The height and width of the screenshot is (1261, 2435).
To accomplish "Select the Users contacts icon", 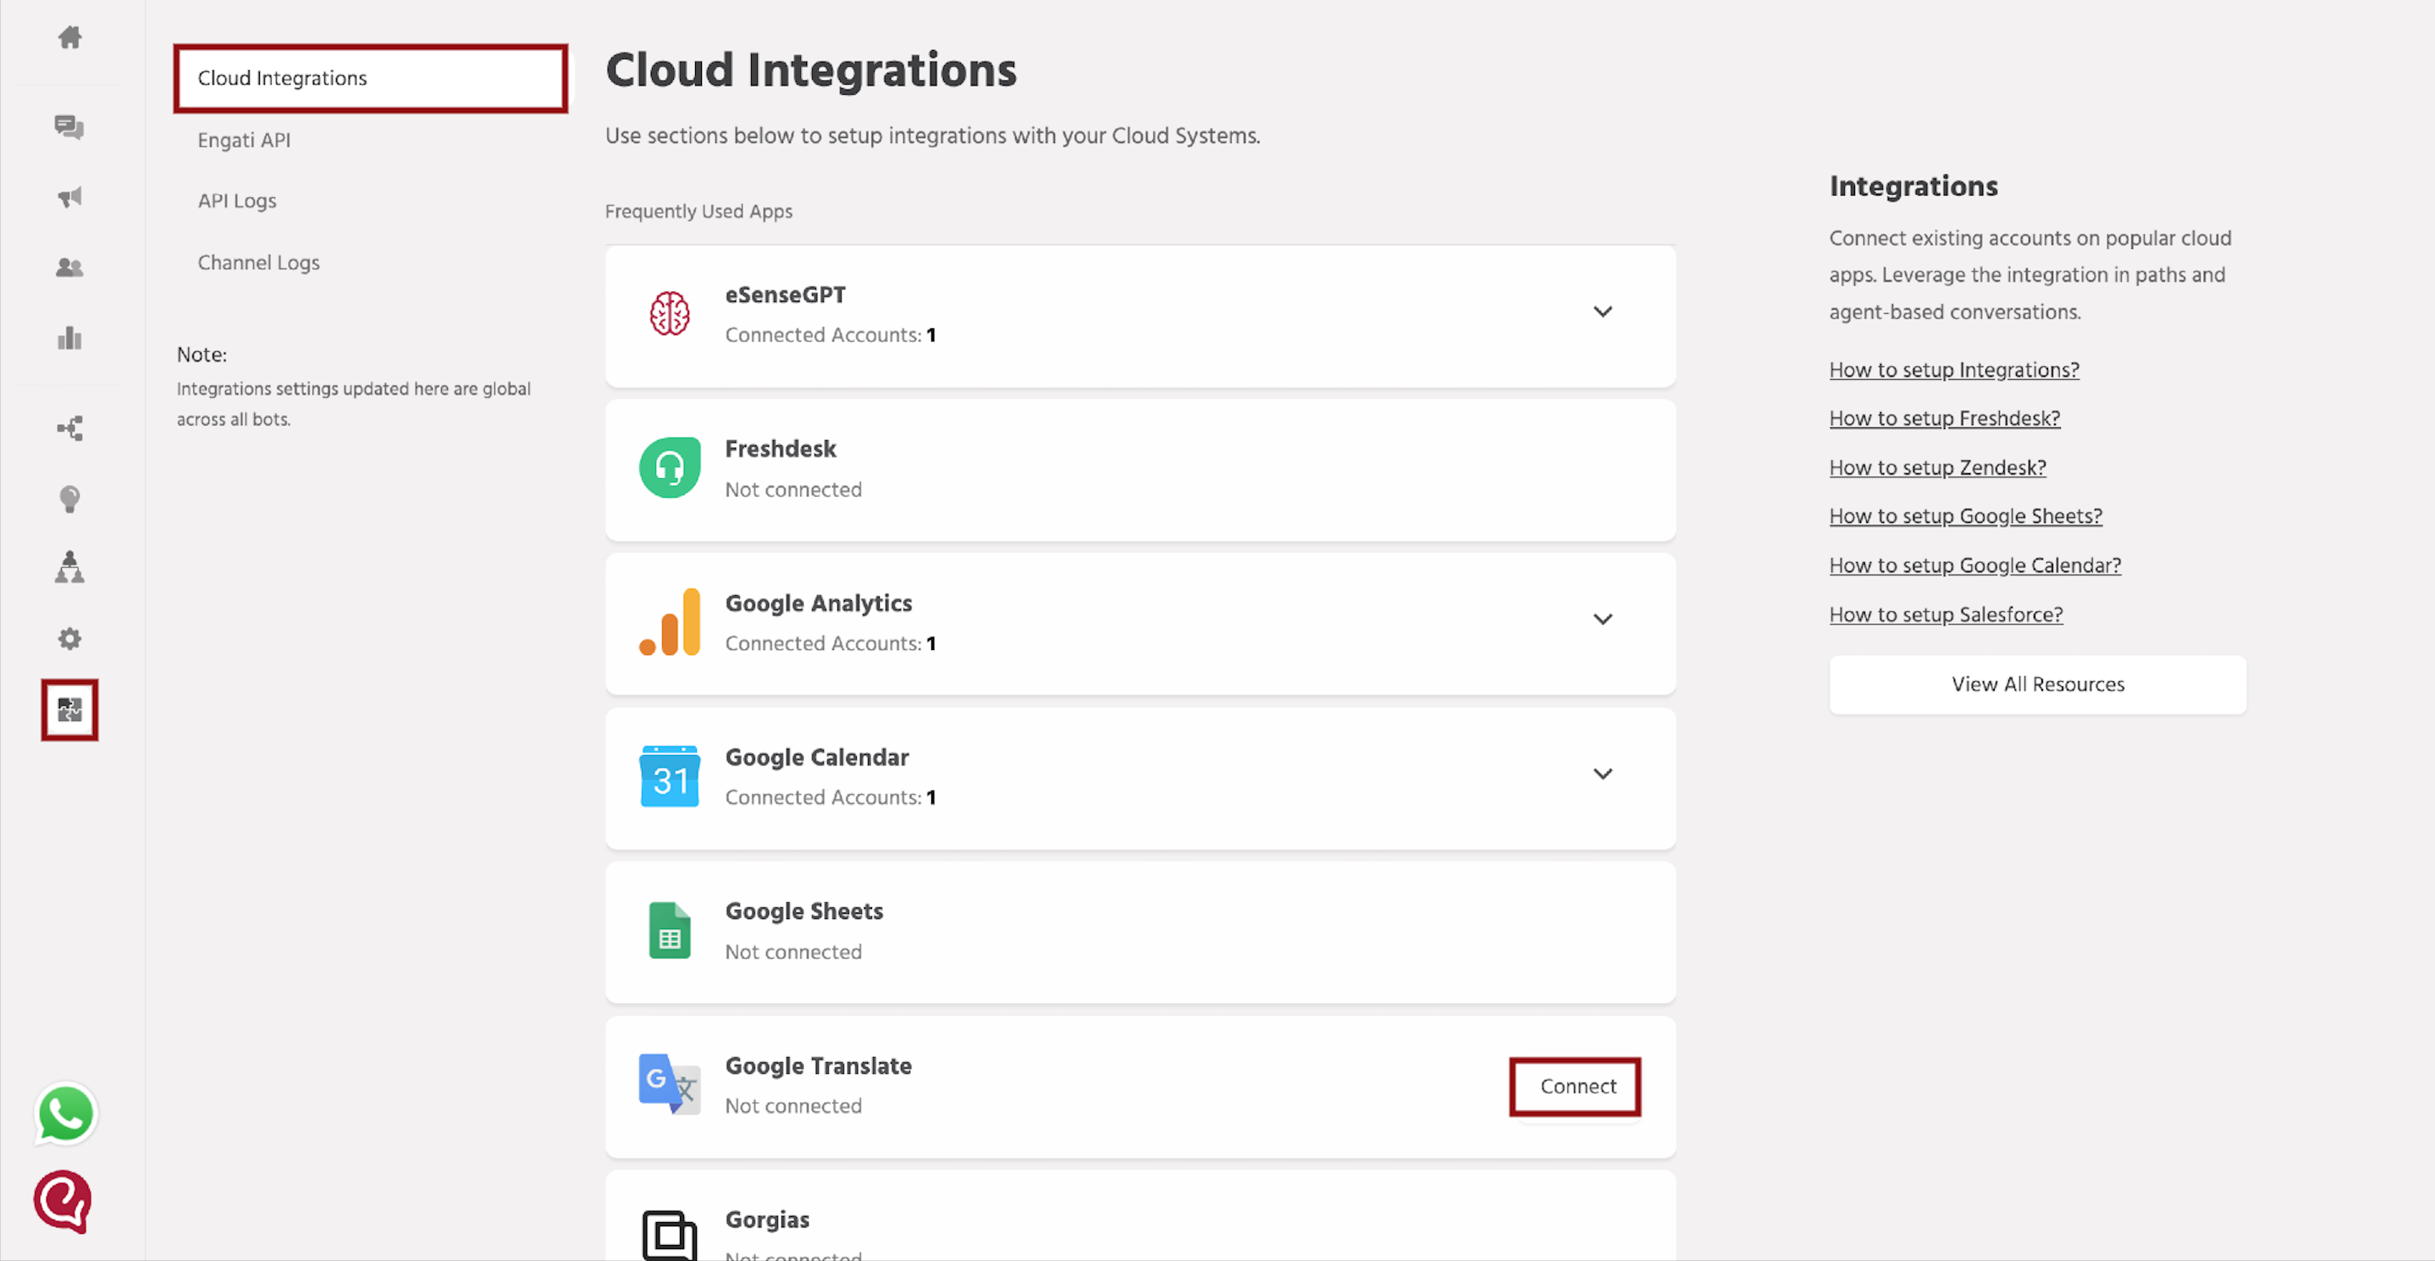I will (x=69, y=267).
